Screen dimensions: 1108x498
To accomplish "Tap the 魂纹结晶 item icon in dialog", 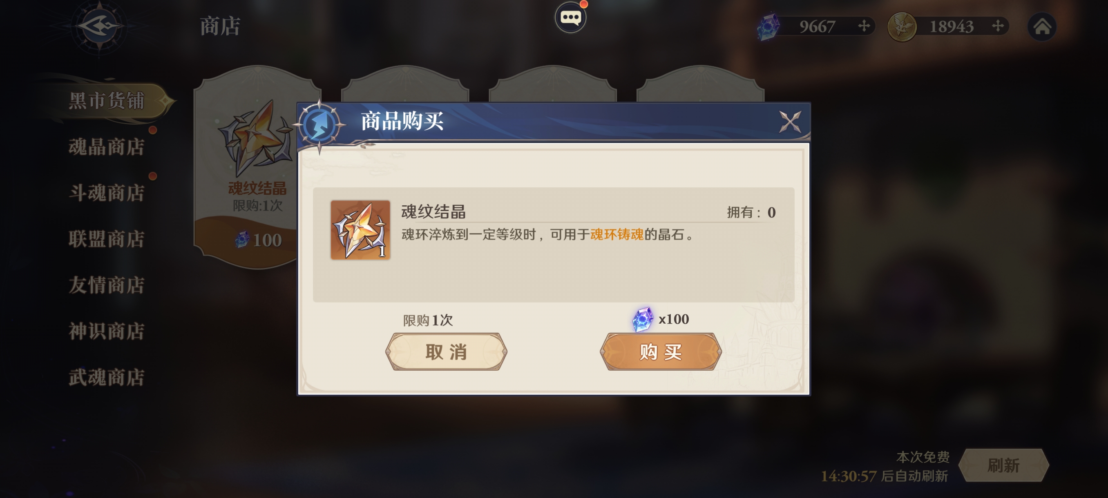I will click(360, 230).
